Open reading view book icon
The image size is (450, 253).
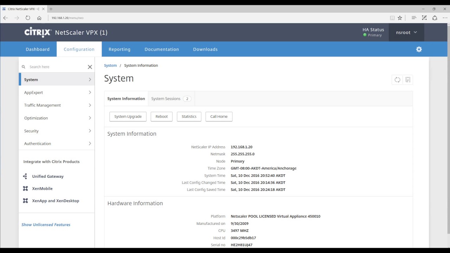[x=392, y=18]
